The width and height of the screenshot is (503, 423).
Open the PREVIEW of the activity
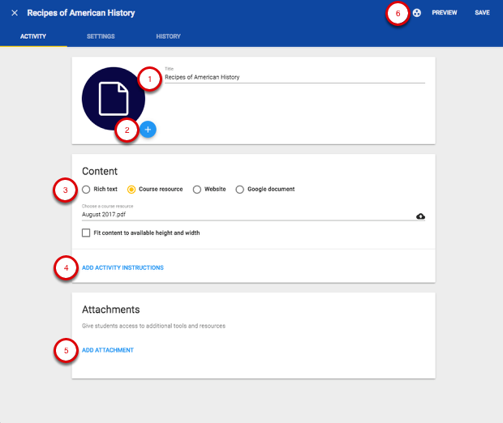click(445, 13)
